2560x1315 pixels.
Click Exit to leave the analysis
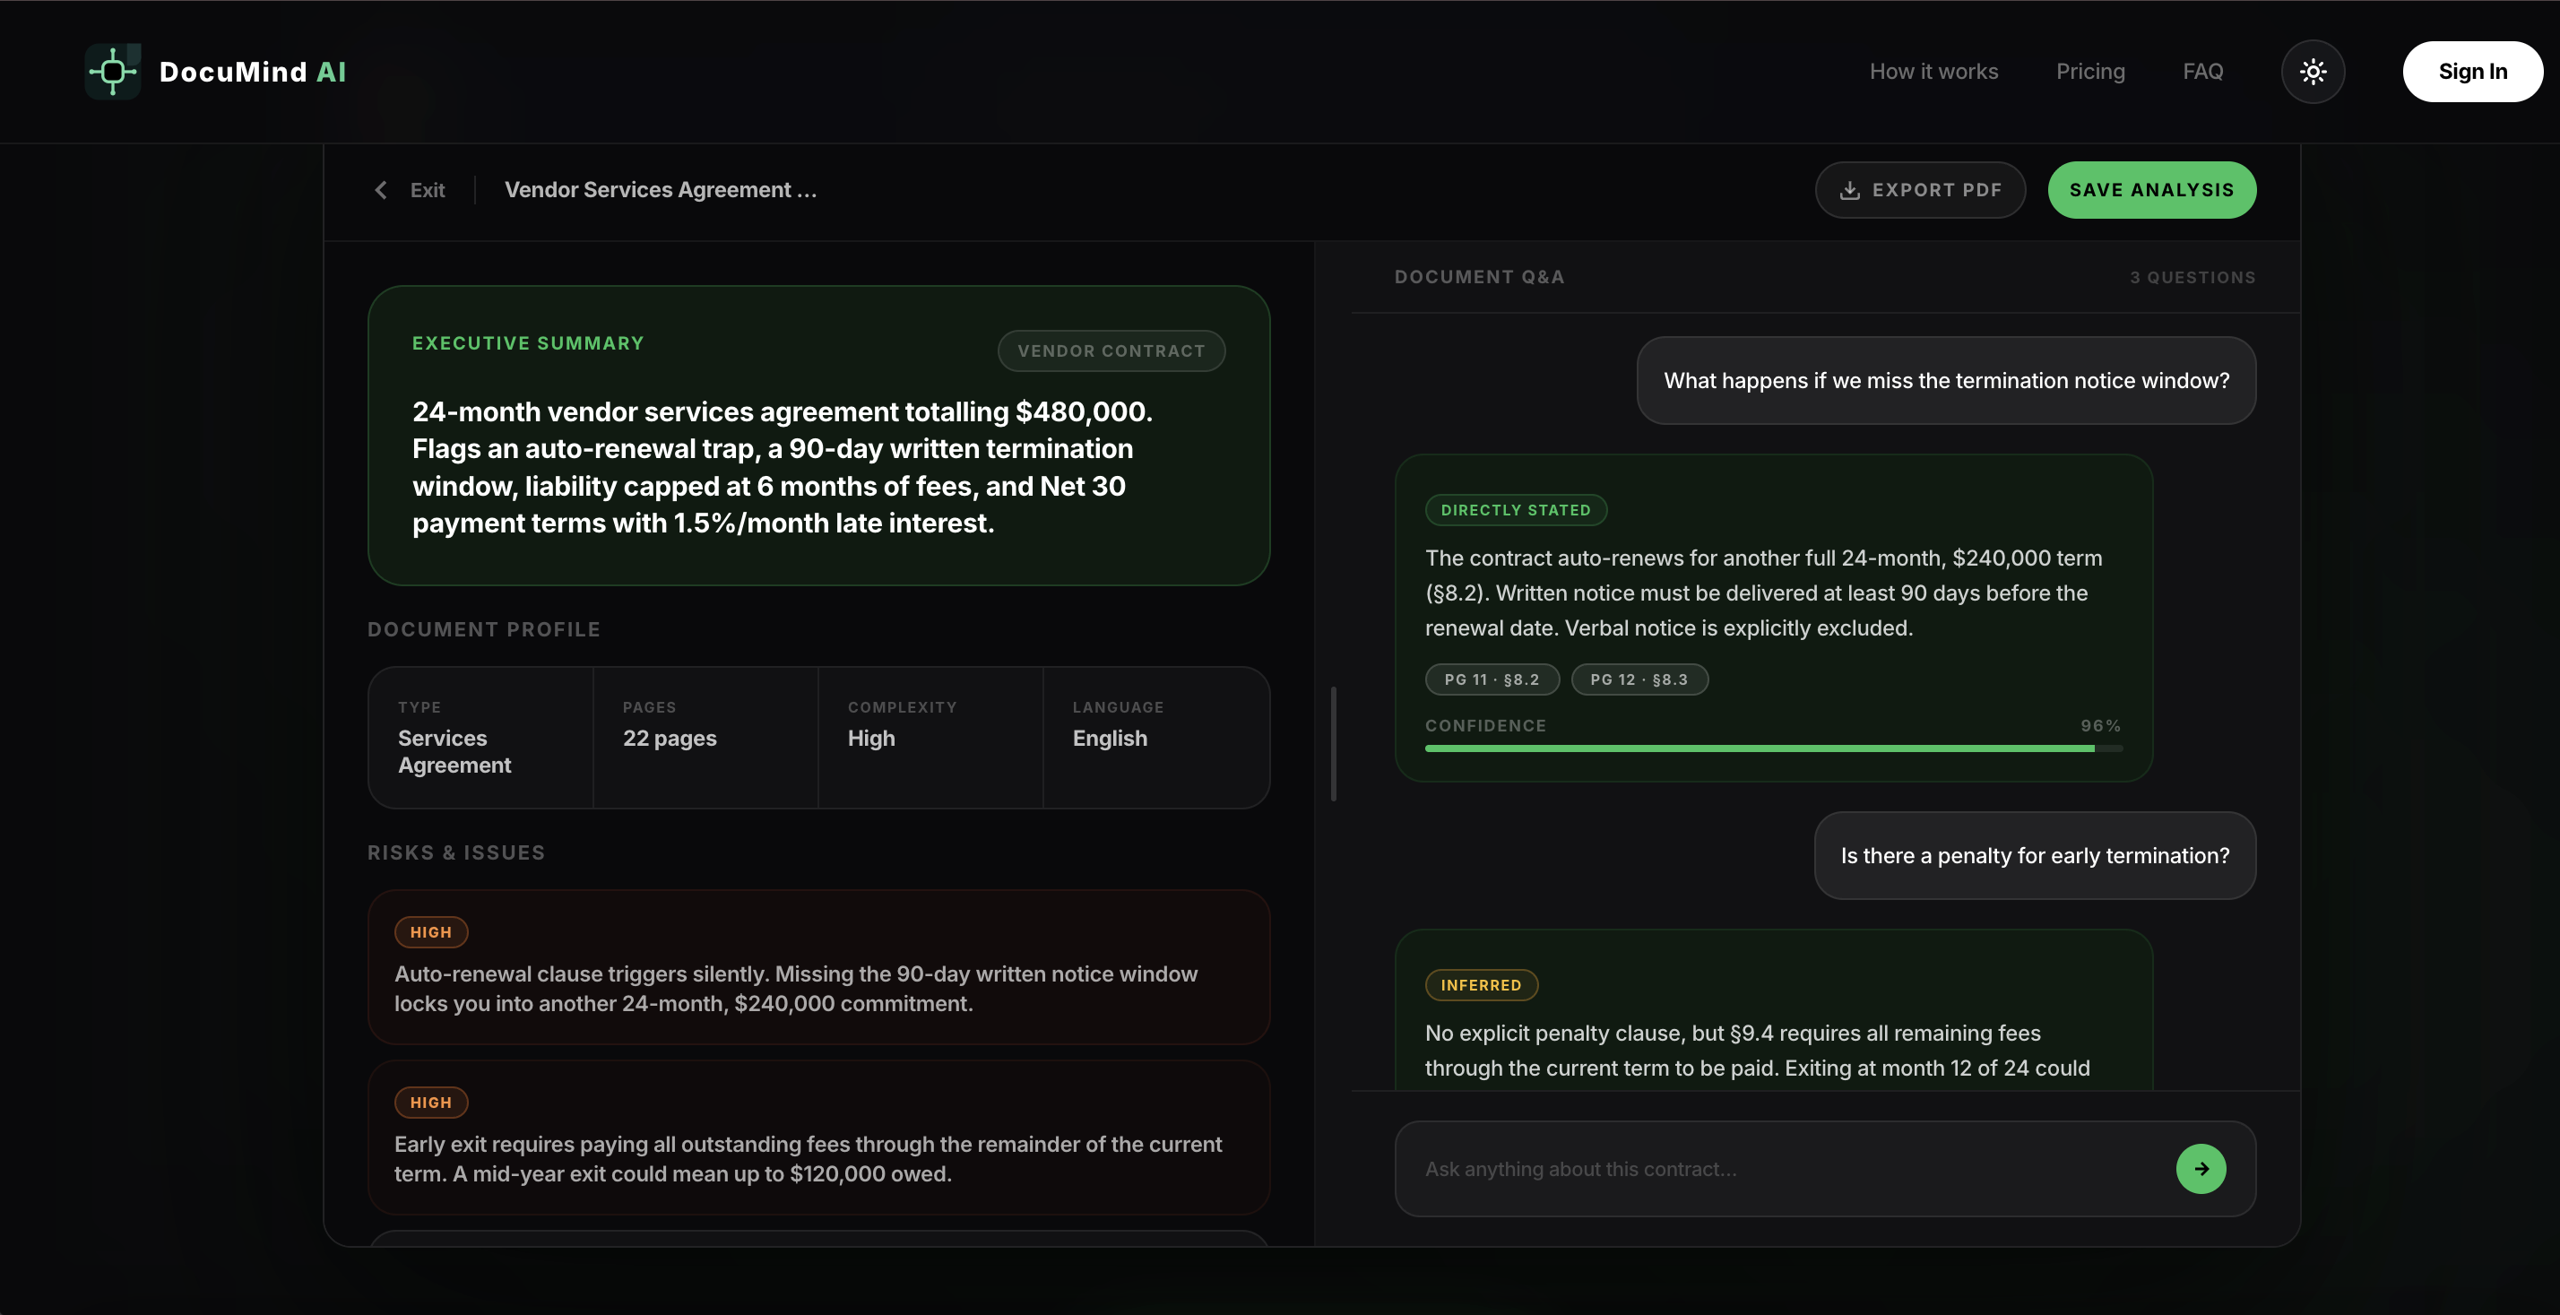428,190
